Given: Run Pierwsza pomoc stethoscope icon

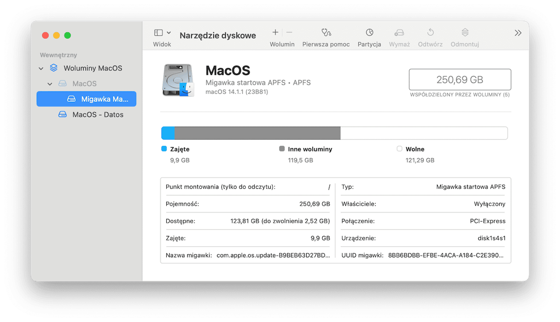Looking at the screenshot, I should pos(326,32).
